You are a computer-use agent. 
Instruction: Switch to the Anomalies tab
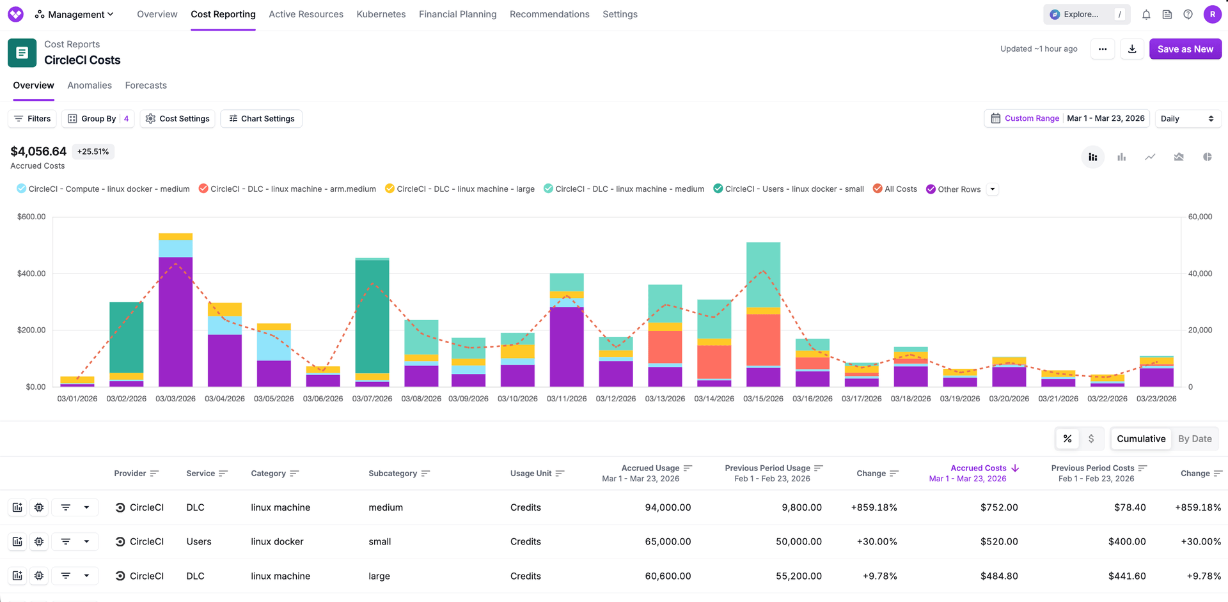[89, 85]
